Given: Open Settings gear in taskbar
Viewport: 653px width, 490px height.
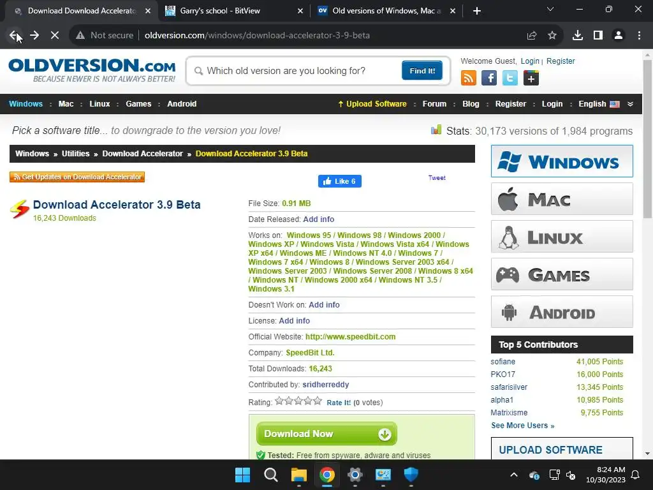Looking at the screenshot, I should point(355,475).
